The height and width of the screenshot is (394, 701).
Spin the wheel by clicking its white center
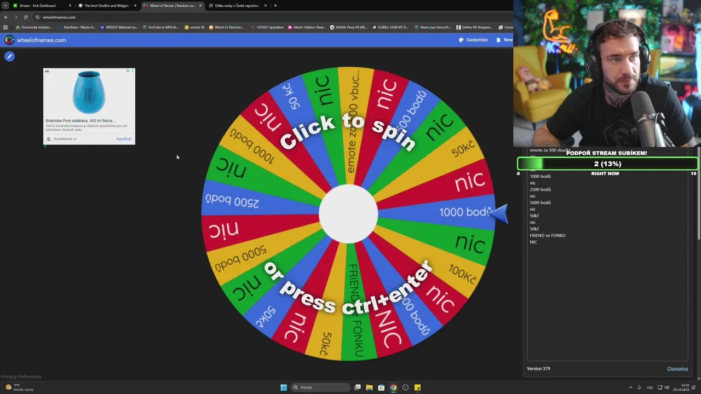348,214
